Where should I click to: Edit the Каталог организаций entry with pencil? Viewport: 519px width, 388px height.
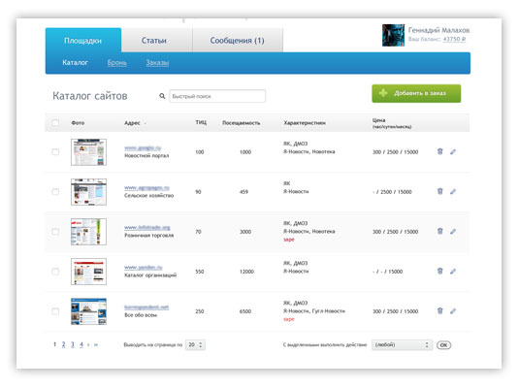point(453,272)
